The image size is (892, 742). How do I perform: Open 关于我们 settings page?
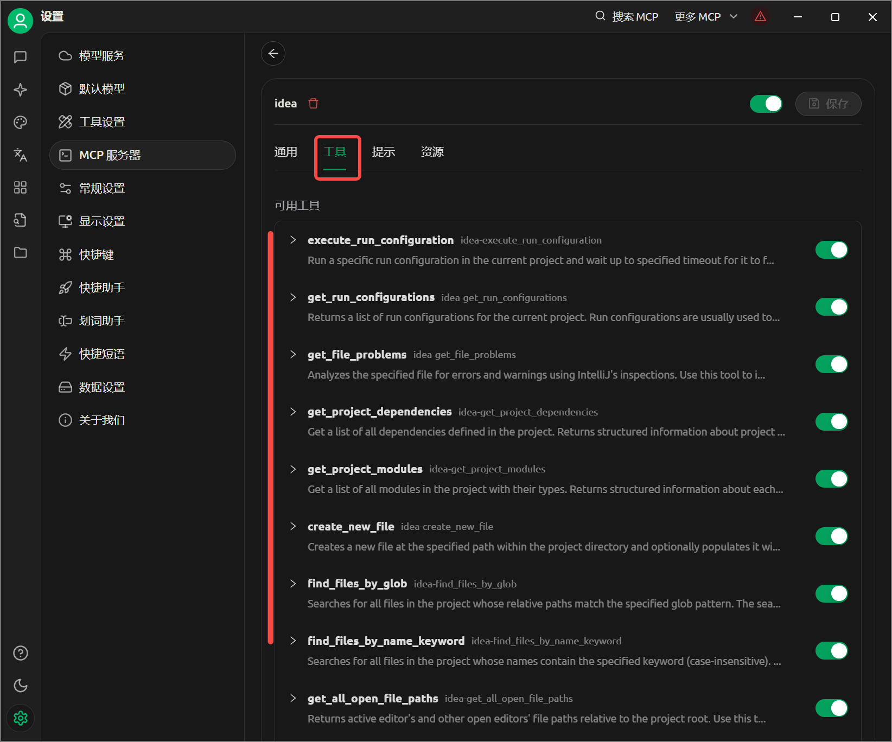(x=142, y=420)
